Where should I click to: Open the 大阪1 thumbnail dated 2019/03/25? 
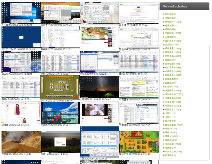60,141
